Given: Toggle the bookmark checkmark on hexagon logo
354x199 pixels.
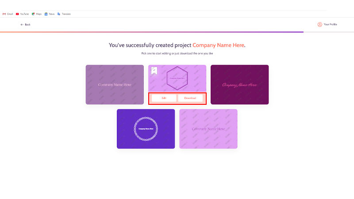Looking at the screenshot, I should point(154,71).
